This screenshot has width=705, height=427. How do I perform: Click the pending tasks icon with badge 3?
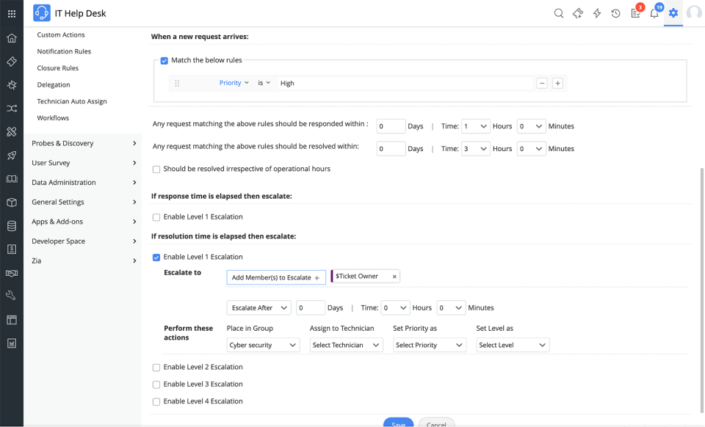(x=634, y=13)
